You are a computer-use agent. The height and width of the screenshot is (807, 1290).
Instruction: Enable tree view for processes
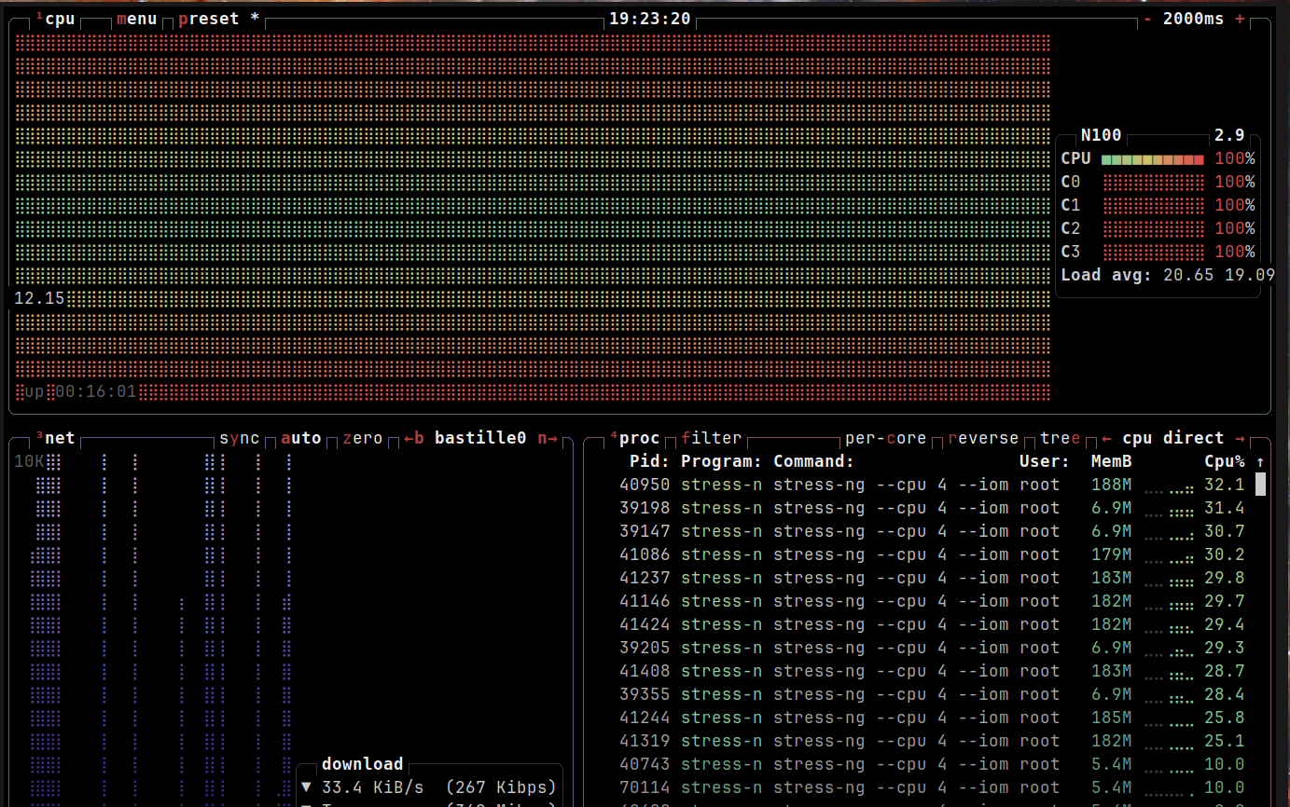tap(1060, 438)
